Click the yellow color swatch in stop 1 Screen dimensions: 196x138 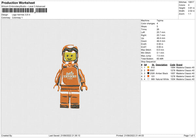tap(148, 67)
